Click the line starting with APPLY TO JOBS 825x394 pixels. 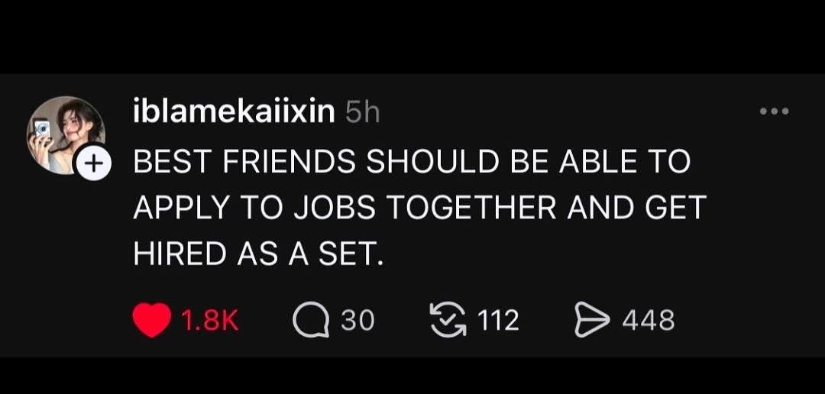tap(419, 208)
